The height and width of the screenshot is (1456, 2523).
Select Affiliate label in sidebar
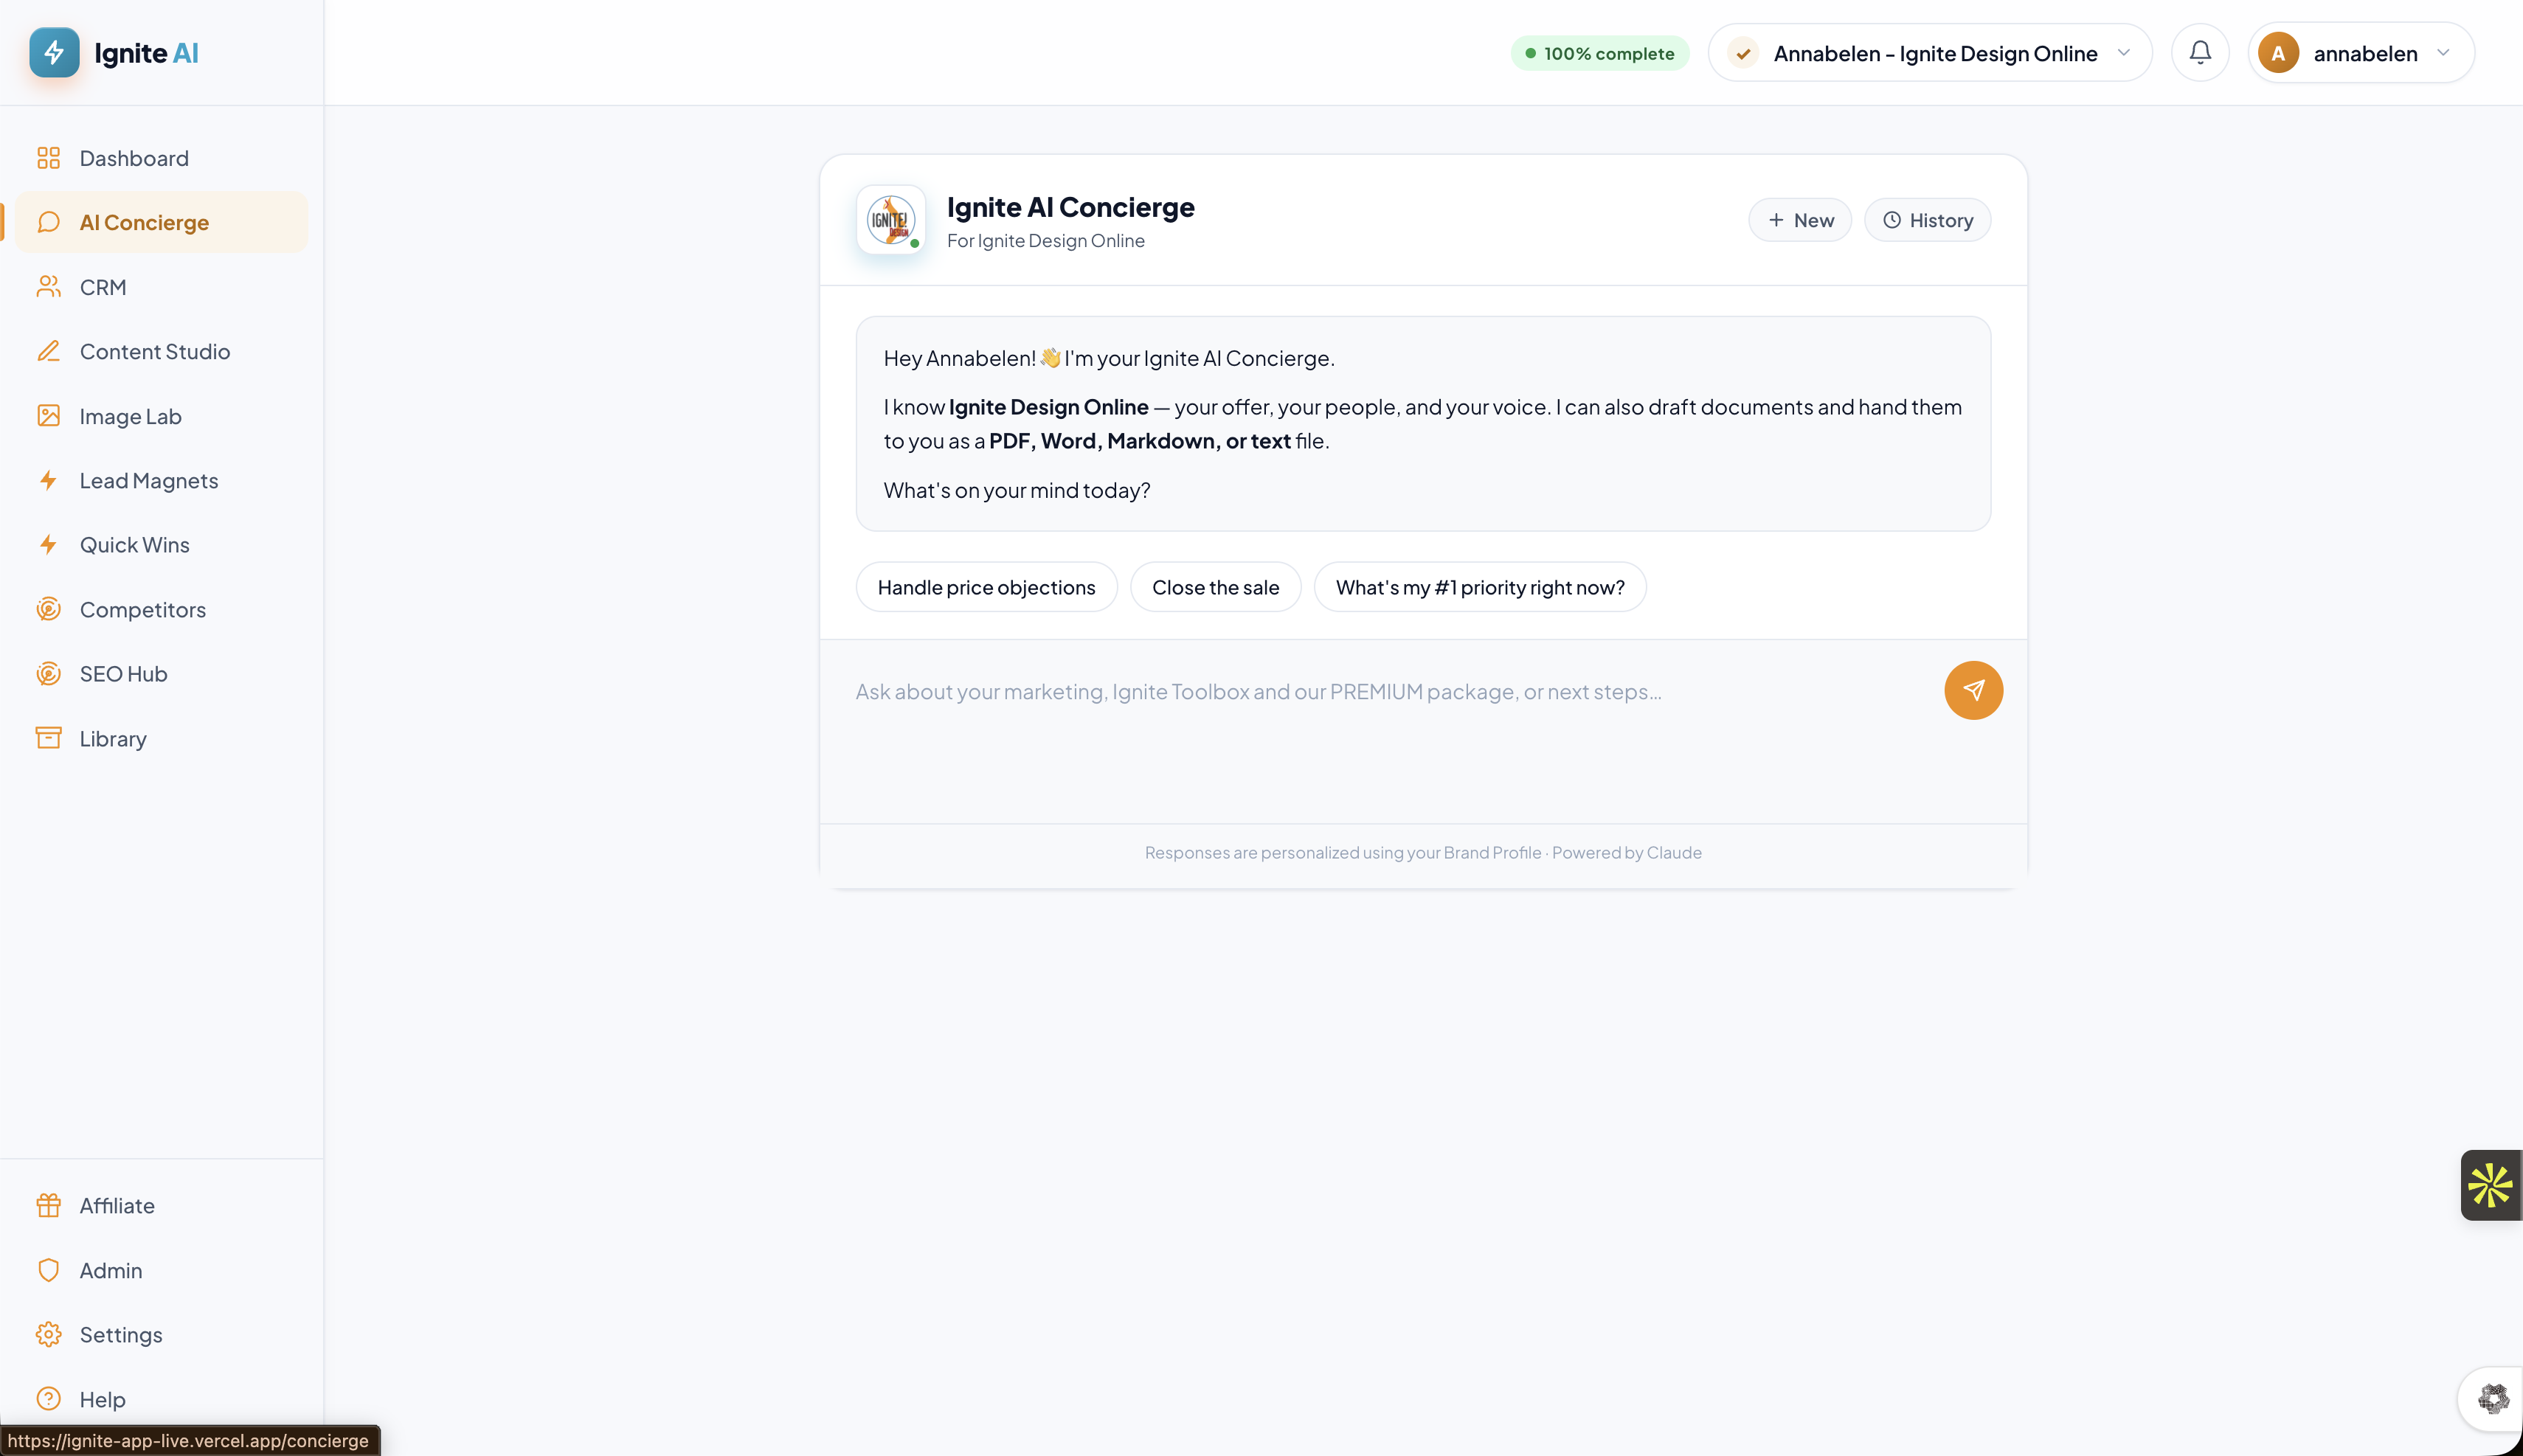pyautogui.click(x=117, y=1205)
